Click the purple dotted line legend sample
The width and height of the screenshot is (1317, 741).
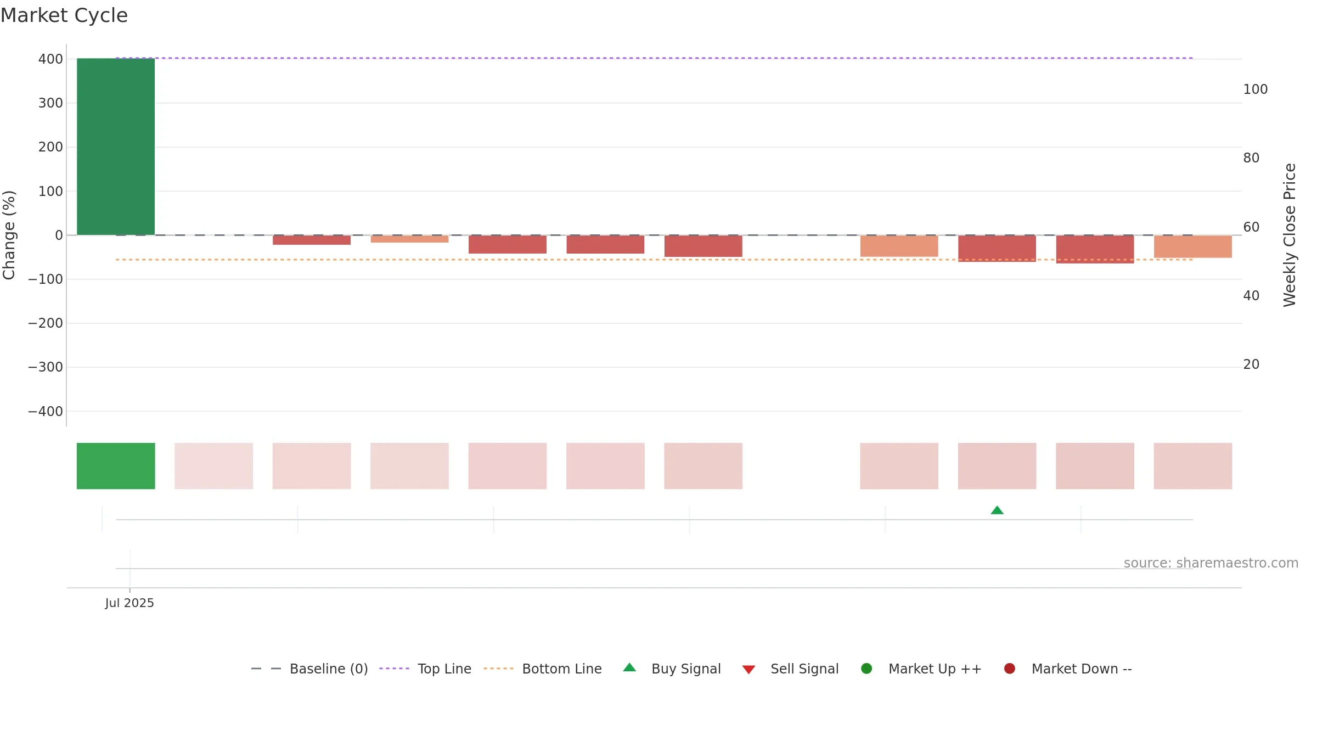(394, 669)
